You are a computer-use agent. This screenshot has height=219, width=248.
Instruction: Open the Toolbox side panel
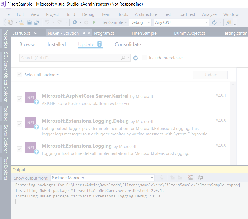pos(6,113)
